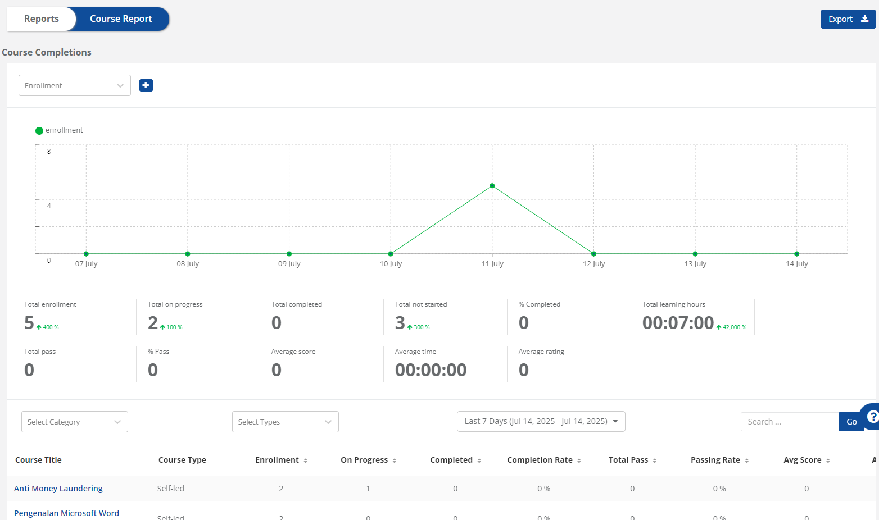Screen dimensions: 879x520
Task: Click the Total not started value 3
Action: (400, 323)
